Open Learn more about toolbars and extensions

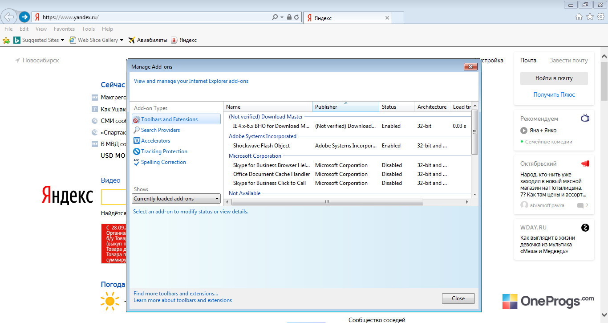183,300
